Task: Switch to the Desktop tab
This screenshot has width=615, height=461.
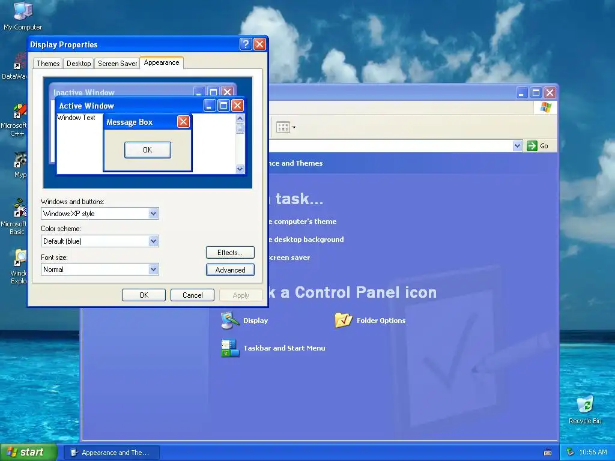Action: tap(79, 64)
